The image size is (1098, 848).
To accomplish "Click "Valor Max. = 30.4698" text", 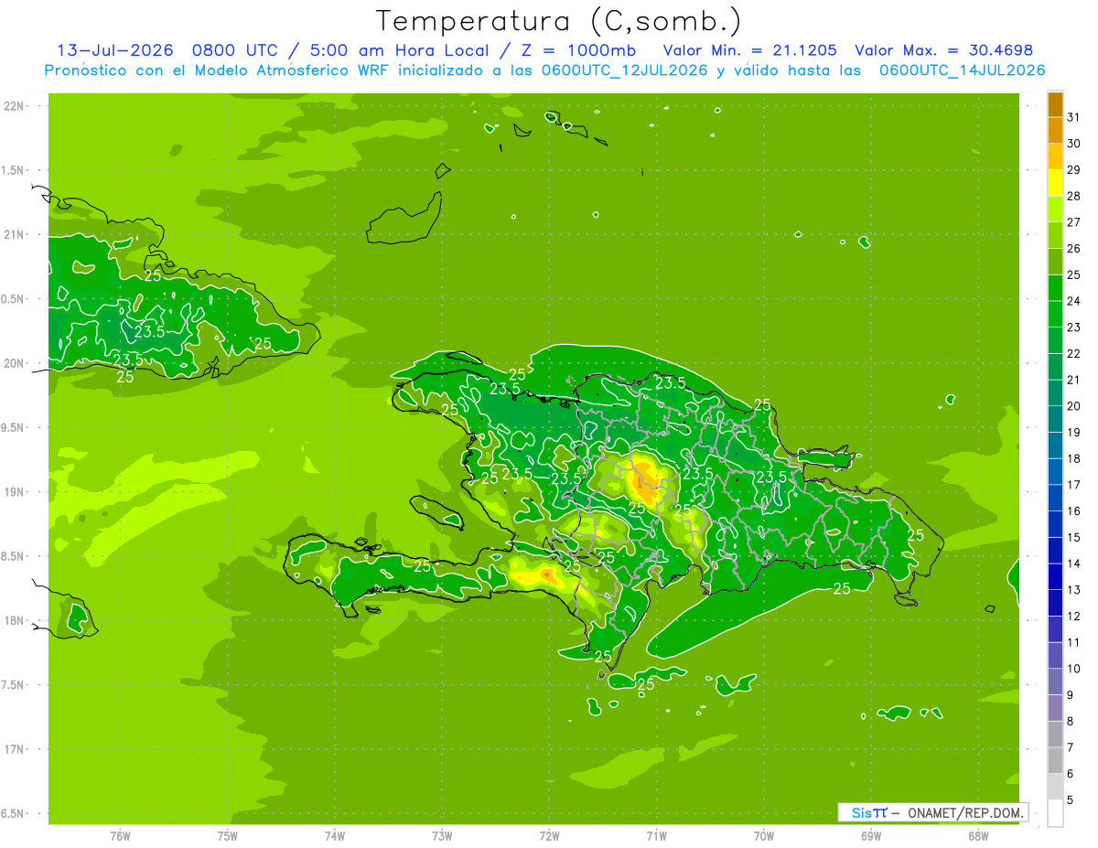I will click(942, 50).
